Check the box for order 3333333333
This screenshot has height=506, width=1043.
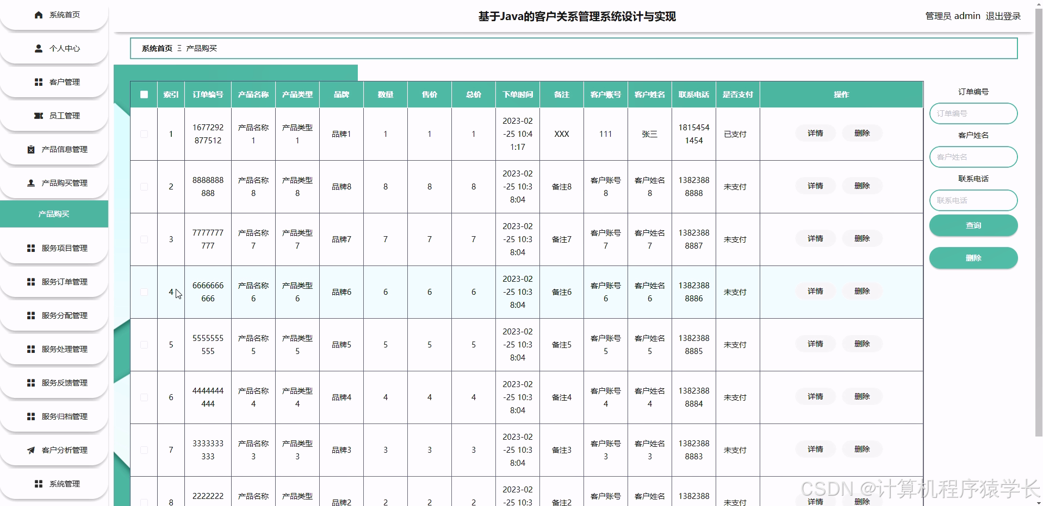144,450
